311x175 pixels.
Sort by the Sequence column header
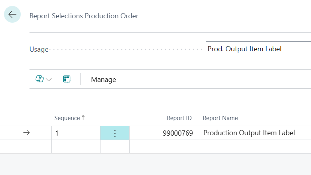pos(67,118)
